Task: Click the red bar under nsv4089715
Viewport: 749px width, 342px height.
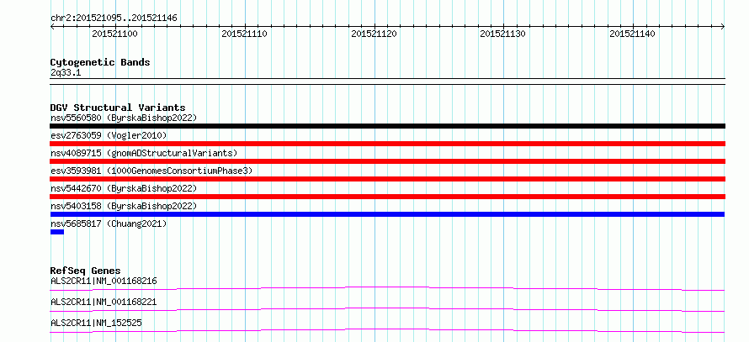Action: pos(387,161)
